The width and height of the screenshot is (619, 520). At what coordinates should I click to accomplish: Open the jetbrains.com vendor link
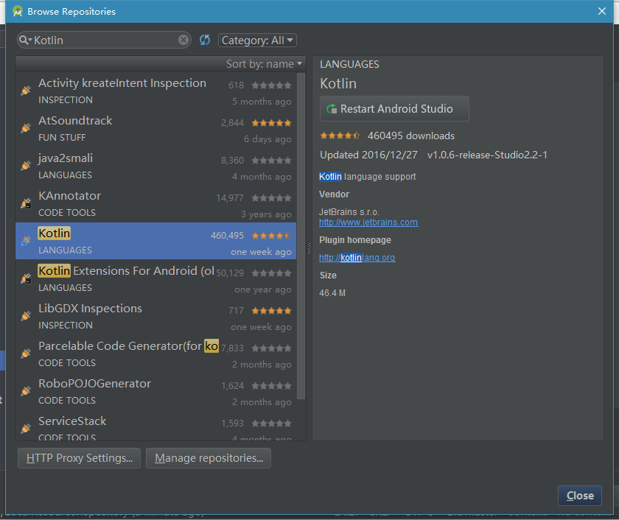pyautogui.click(x=368, y=222)
